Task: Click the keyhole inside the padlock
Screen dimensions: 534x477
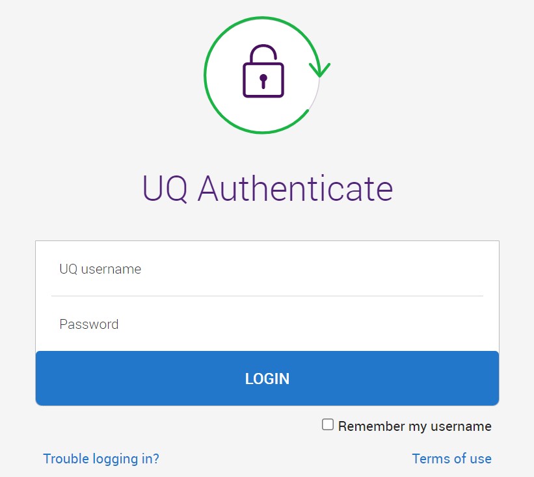Action: [x=263, y=81]
